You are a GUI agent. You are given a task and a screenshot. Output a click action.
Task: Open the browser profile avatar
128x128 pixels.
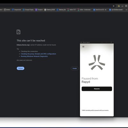pos(119,6)
